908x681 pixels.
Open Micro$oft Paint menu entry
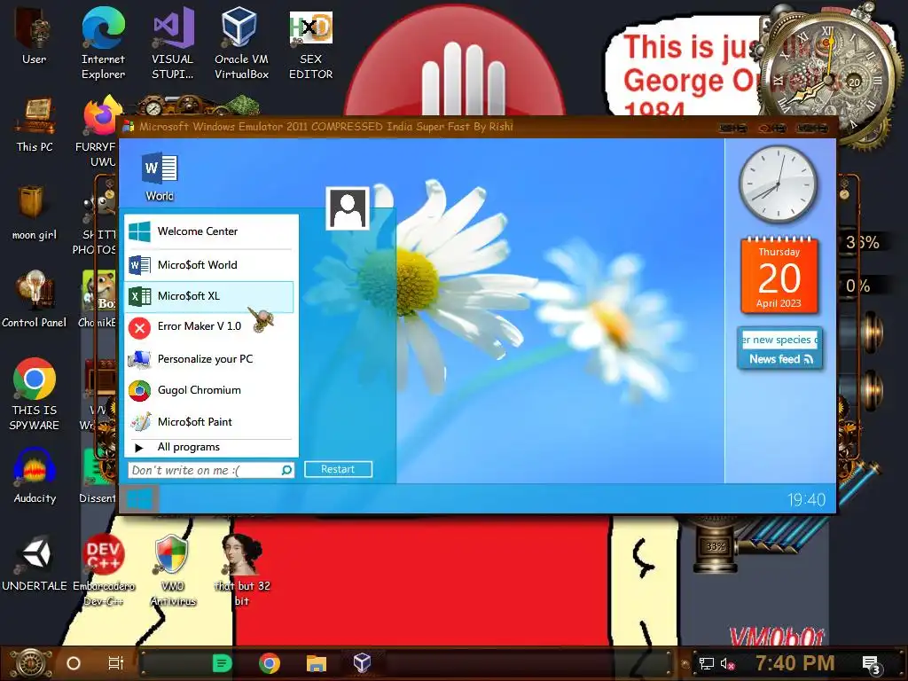coord(209,422)
